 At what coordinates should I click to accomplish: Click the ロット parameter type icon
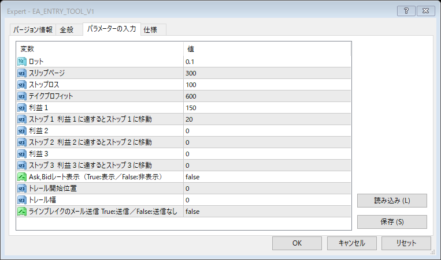point(22,62)
